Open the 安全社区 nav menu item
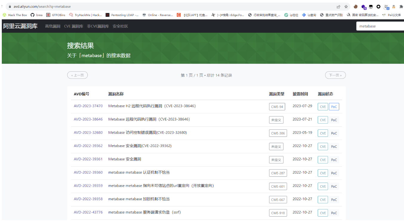Screen dimensions: 404x224 point(120,26)
